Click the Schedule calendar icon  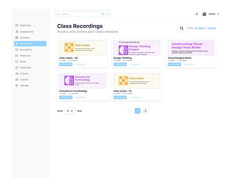(17, 38)
